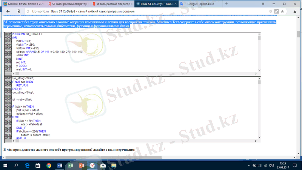Reload the page with refresh icon
The image size is (302, 170).
tap(28, 11)
